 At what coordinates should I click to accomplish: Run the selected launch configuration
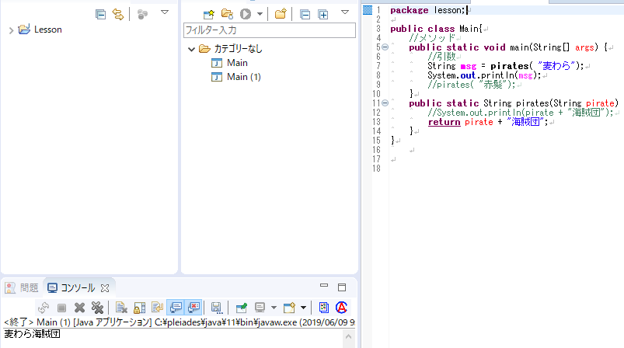pos(246,14)
